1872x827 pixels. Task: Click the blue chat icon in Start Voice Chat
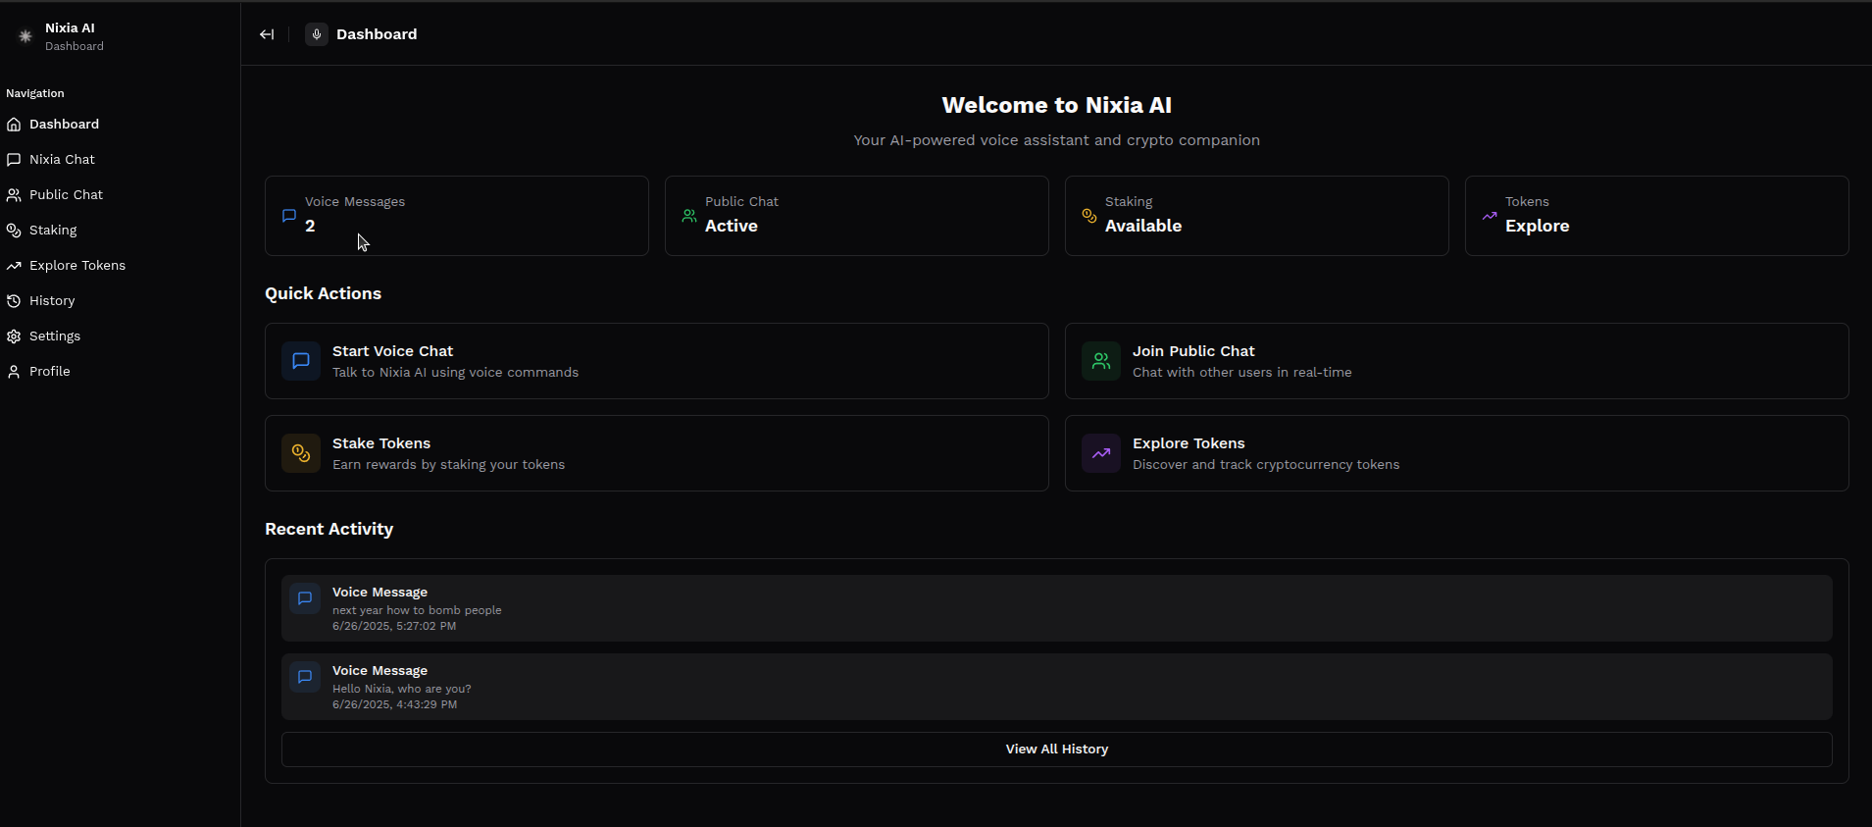point(301,361)
